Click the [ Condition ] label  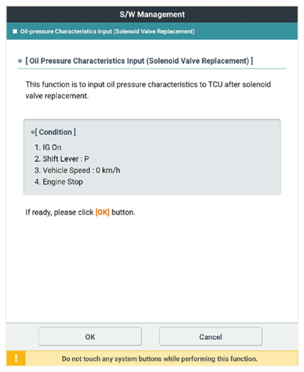[55, 132]
